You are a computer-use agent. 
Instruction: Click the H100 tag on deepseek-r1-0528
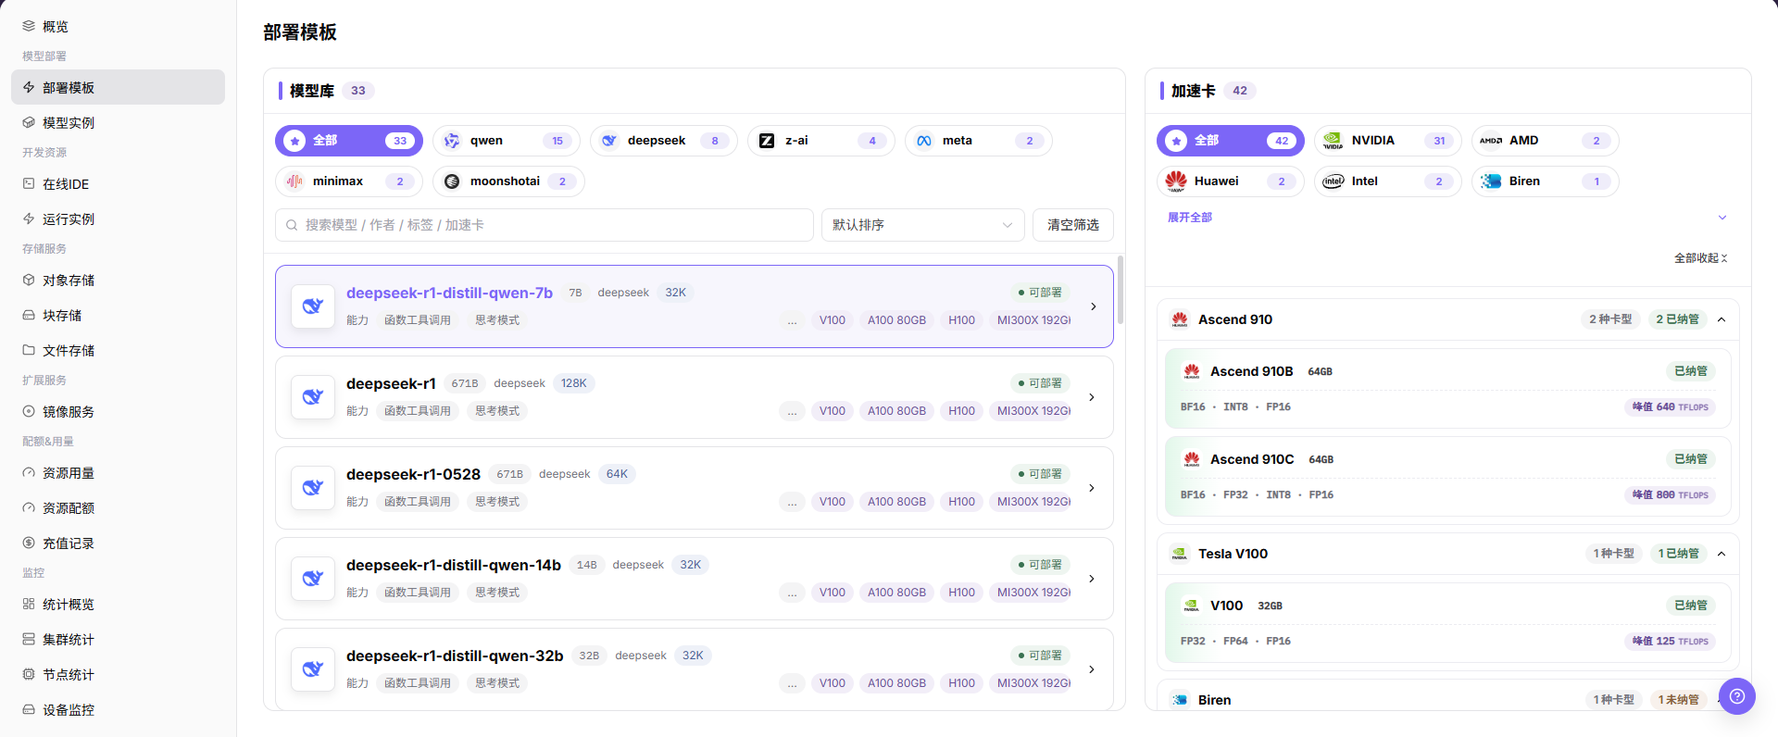961,502
